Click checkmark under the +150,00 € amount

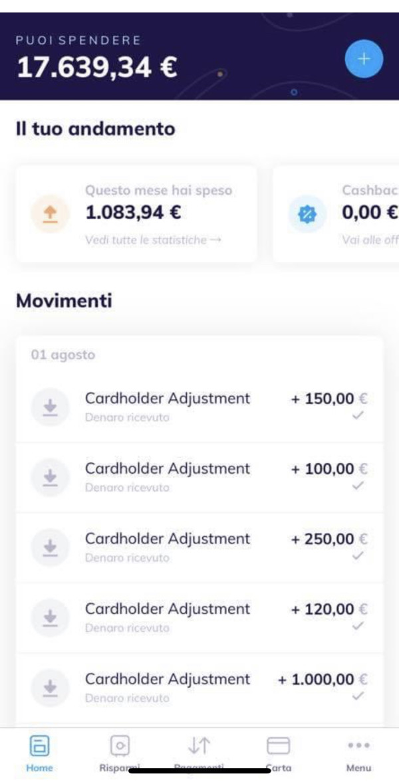358,416
